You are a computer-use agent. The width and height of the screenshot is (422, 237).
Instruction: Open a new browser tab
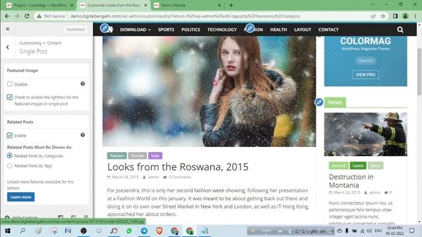231,5
